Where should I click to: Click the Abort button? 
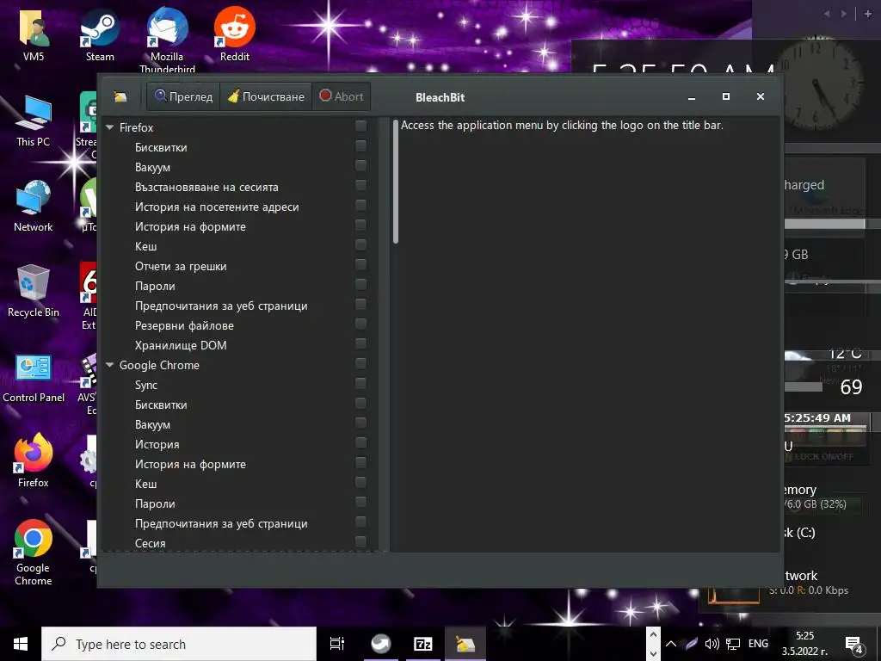point(341,96)
